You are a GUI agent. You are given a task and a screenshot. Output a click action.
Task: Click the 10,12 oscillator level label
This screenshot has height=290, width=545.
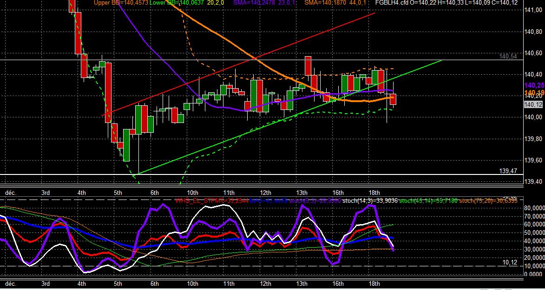(510, 263)
